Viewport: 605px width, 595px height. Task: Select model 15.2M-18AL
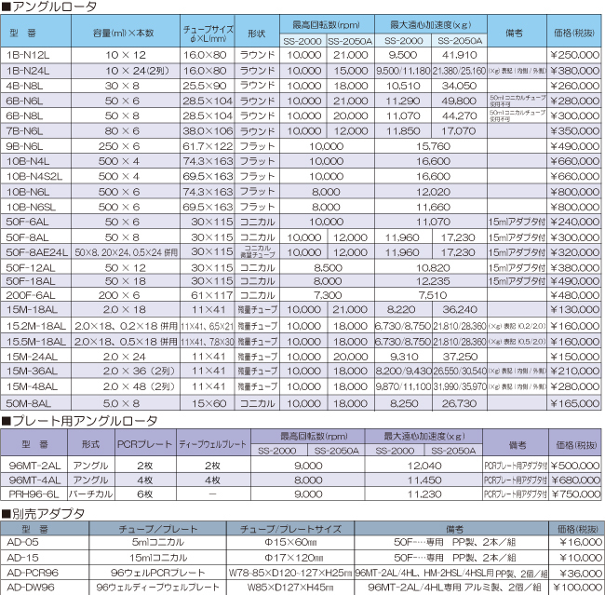click(36, 326)
